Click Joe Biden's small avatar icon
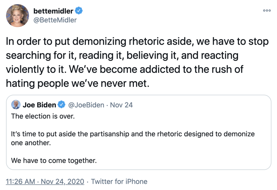 [16, 105]
